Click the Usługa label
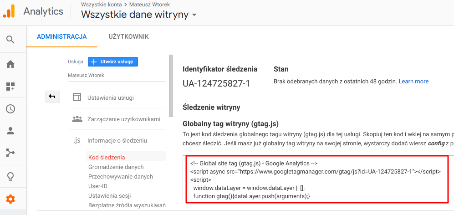Screen dimensions: 454x215 pos(76,61)
